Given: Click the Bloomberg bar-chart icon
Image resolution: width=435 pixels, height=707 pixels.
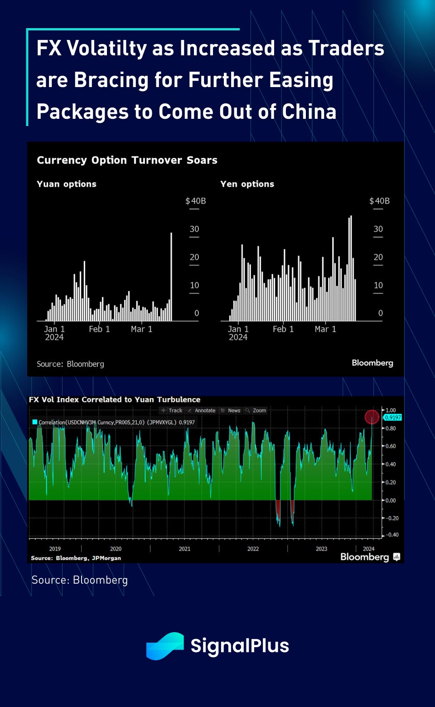Looking at the screenshot, I should (x=396, y=557).
